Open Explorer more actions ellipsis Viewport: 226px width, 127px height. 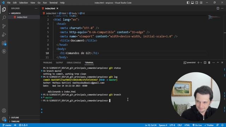[x=36, y=8]
